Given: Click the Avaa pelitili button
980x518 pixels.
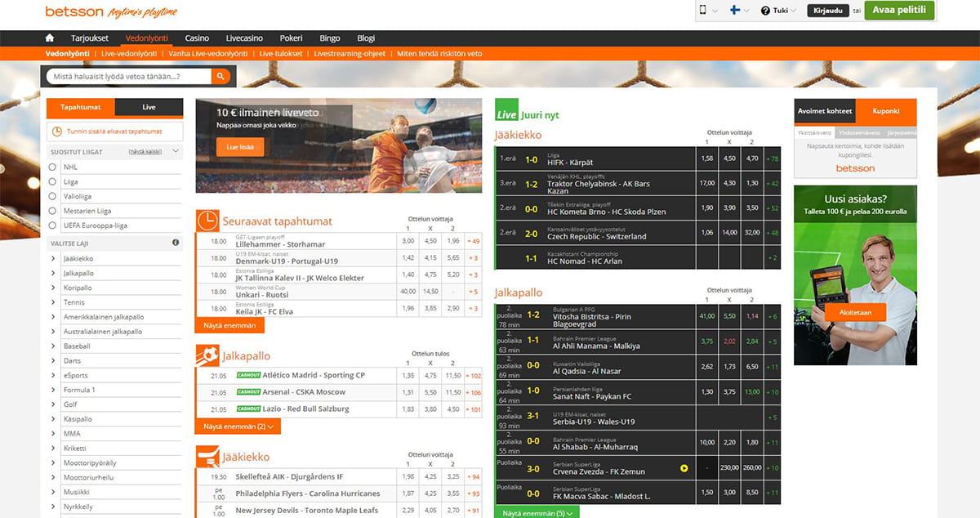Looking at the screenshot, I should tap(899, 11).
